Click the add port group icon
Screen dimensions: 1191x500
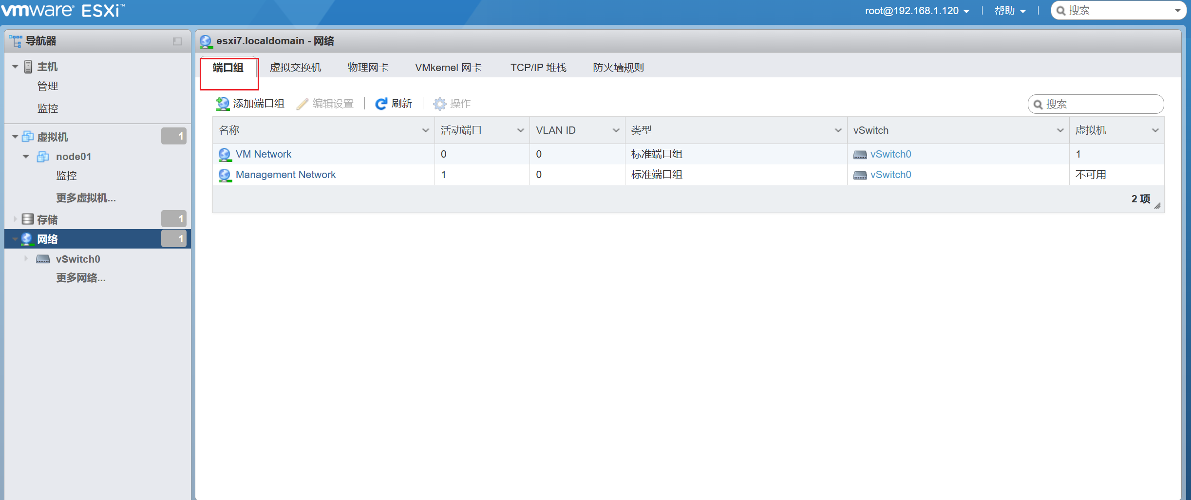223,104
